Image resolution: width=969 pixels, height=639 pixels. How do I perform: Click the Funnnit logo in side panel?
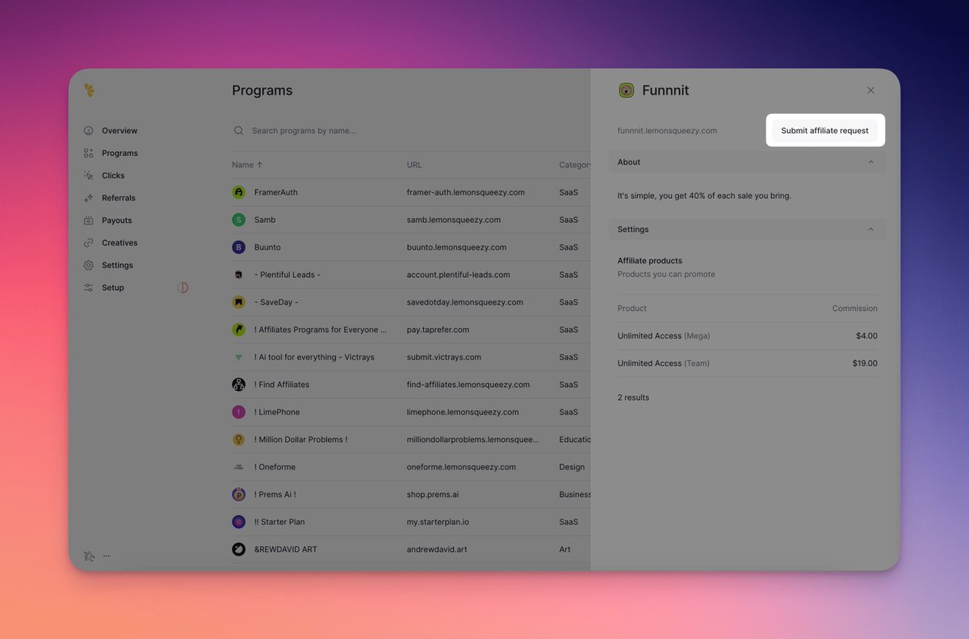click(x=627, y=90)
